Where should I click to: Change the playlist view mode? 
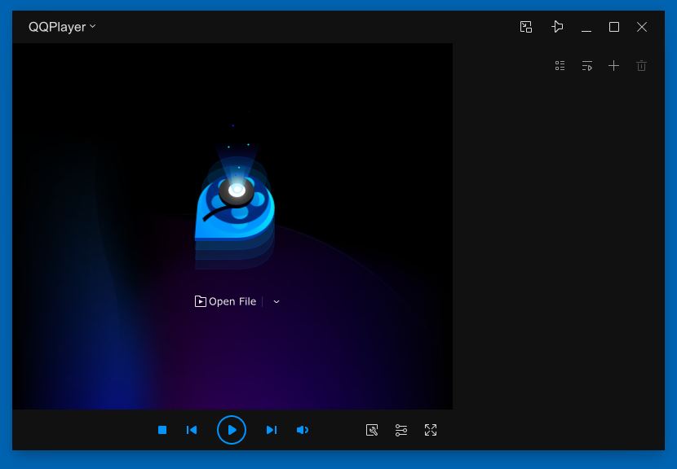coord(560,65)
